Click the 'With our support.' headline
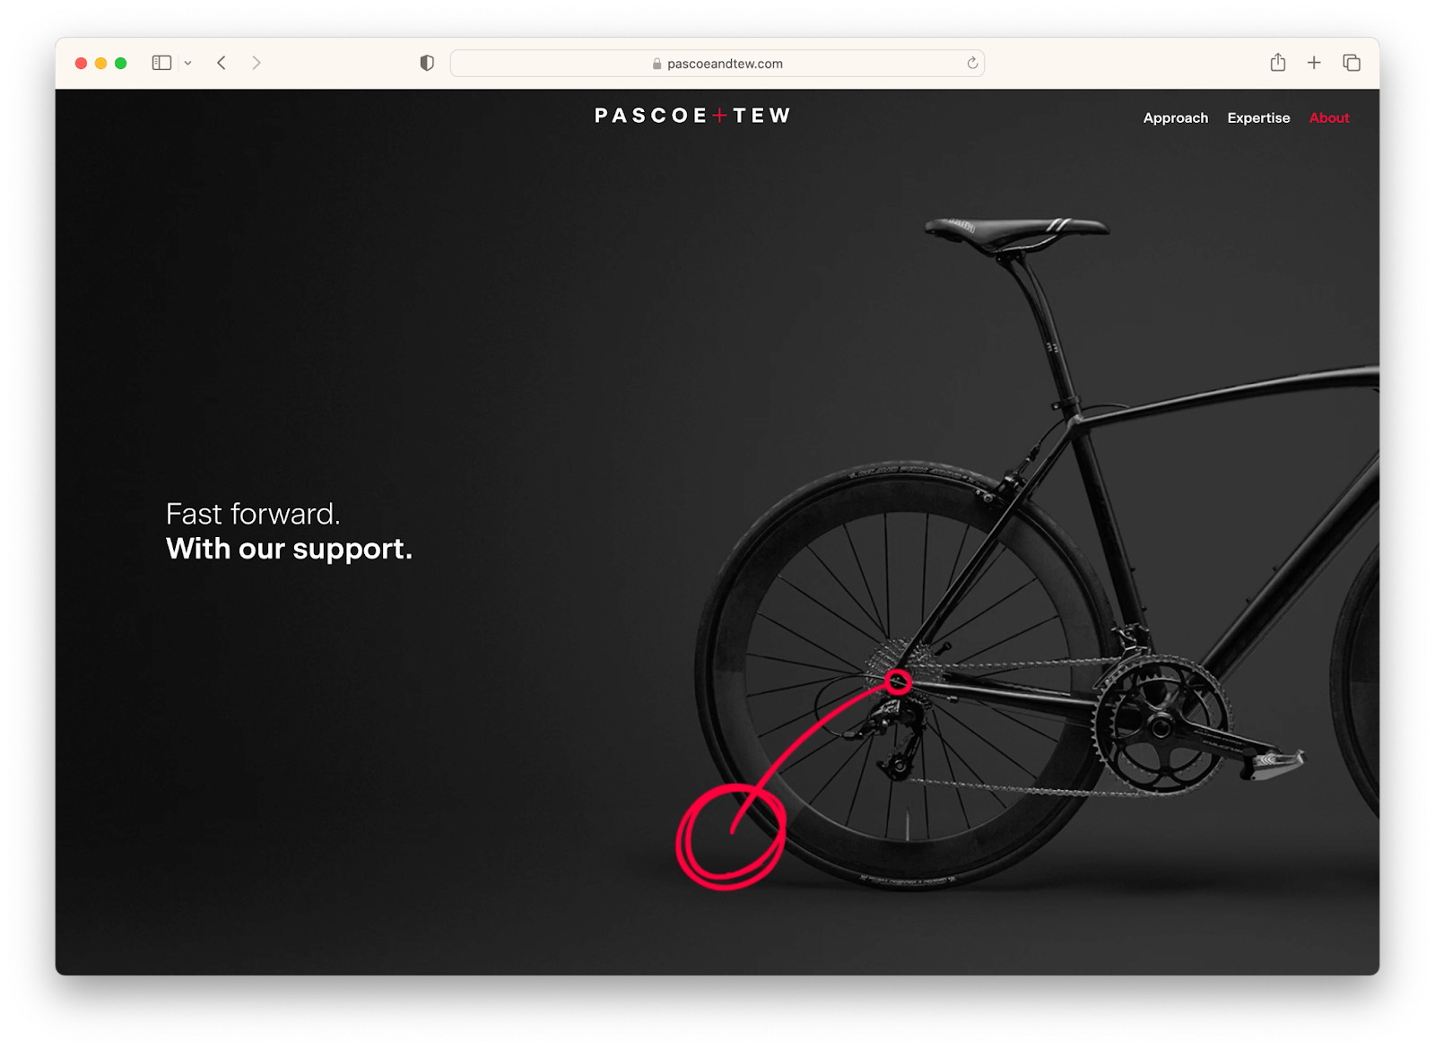Image resolution: width=1435 pixels, height=1049 pixels. tap(289, 549)
